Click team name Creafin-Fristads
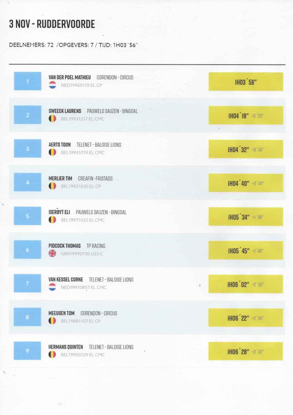This screenshot has height=415, width=293. pyautogui.click(x=95, y=178)
